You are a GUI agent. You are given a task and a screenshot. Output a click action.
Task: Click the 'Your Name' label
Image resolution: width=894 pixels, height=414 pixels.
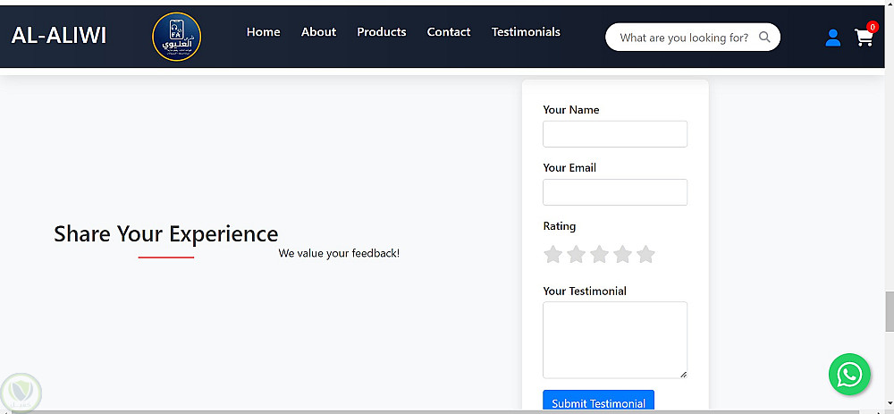click(570, 109)
